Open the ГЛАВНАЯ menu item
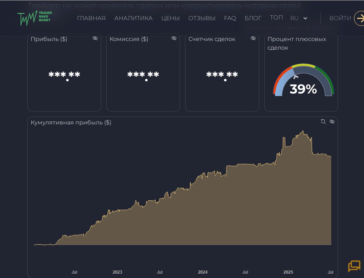Screen dimensions: 364x278 coord(91,18)
